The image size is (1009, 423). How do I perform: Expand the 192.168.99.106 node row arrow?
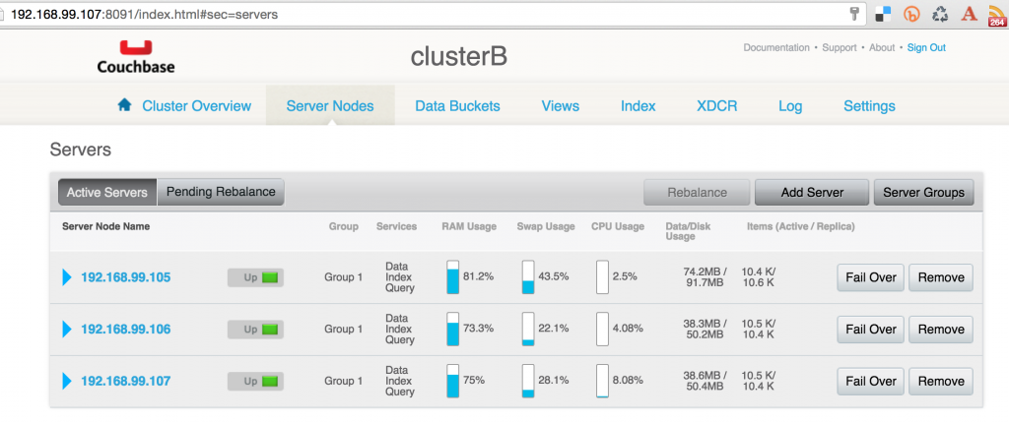(x=67, y=329)
